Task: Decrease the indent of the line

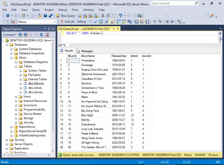Action: pyautogui.click(x=167, y=22)
